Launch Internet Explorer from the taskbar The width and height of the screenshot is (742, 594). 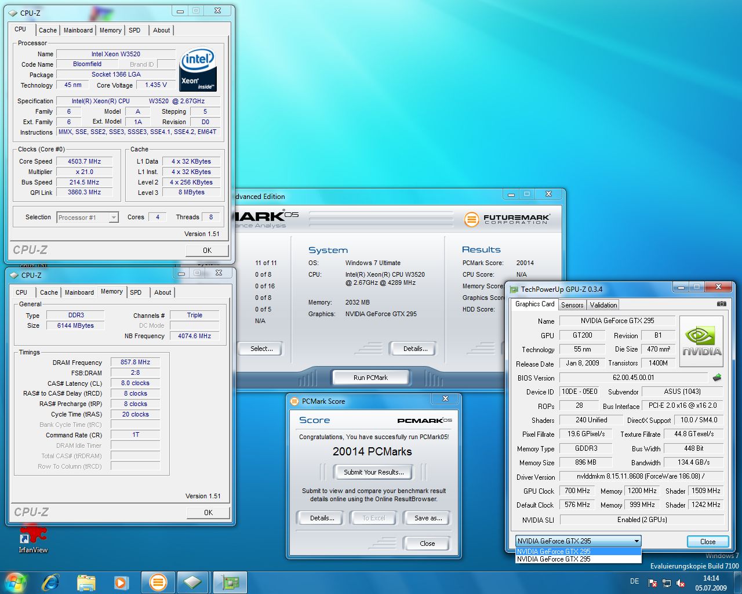click(x=50, y=582)
